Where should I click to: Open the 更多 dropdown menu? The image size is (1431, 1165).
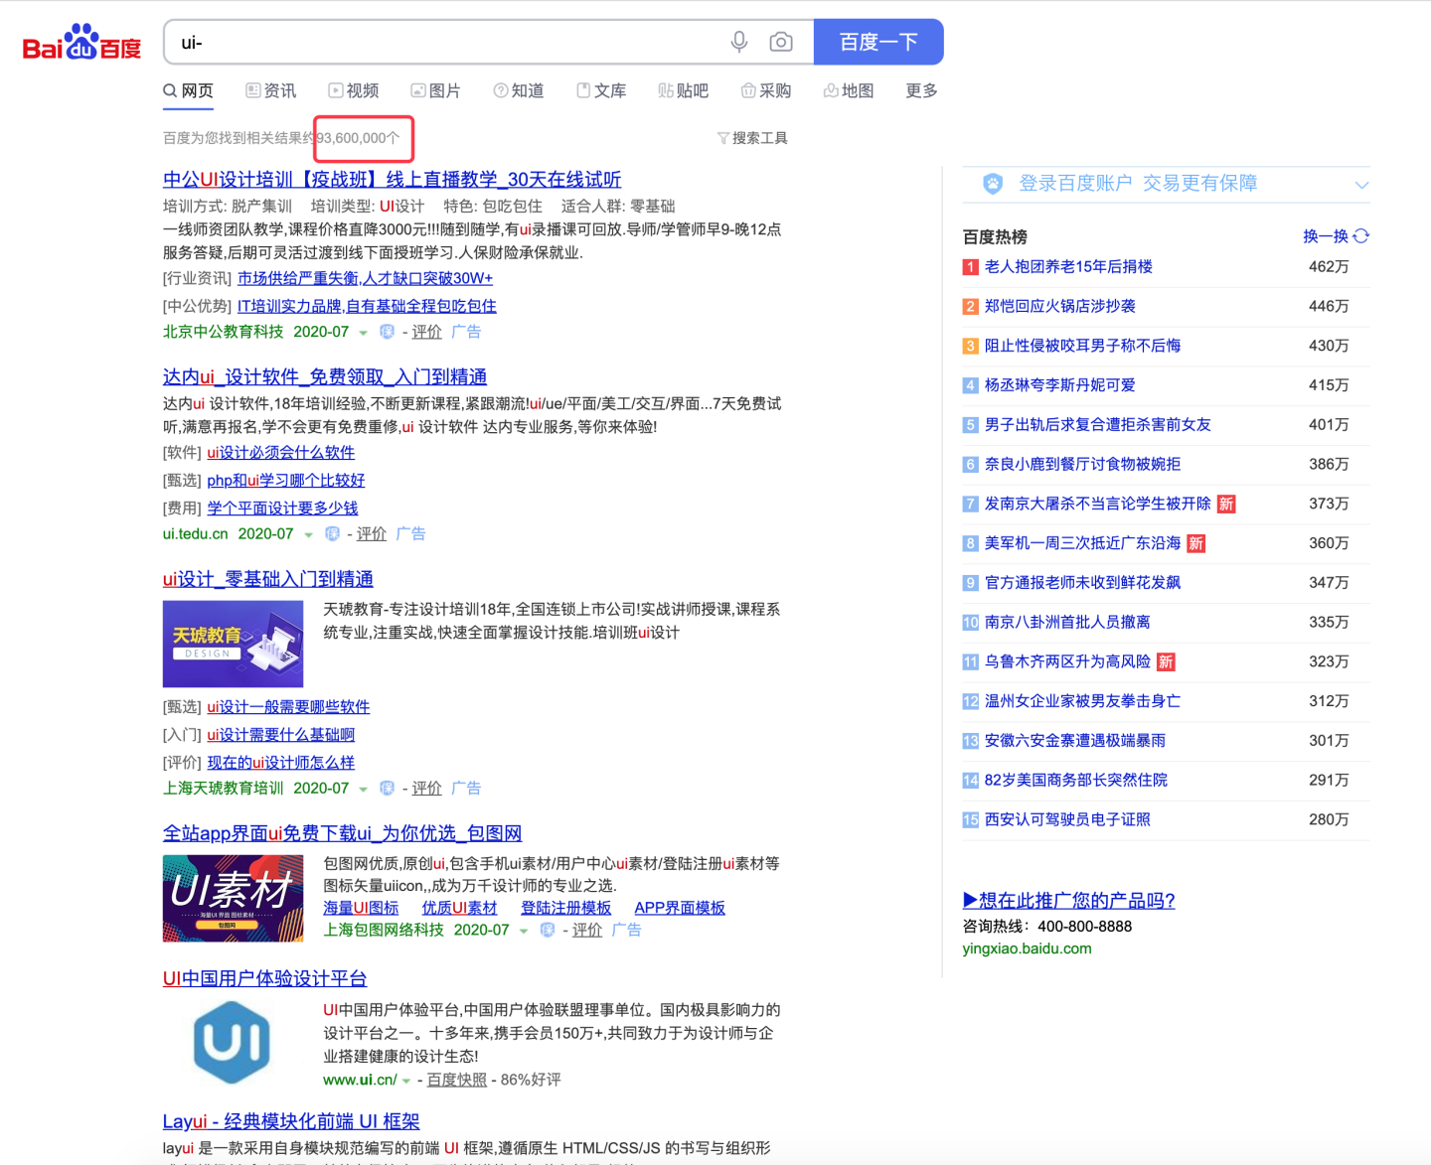pyautogui.click(x=919, y=90)
